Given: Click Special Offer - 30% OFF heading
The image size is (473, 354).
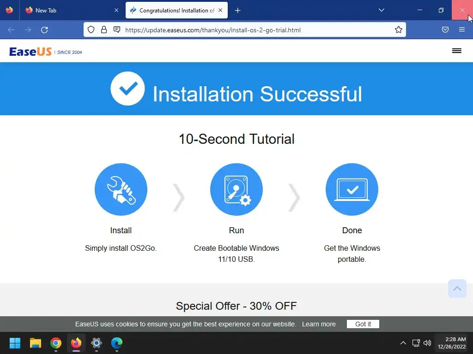Looking at the screenshot, I should coord(236,306).
